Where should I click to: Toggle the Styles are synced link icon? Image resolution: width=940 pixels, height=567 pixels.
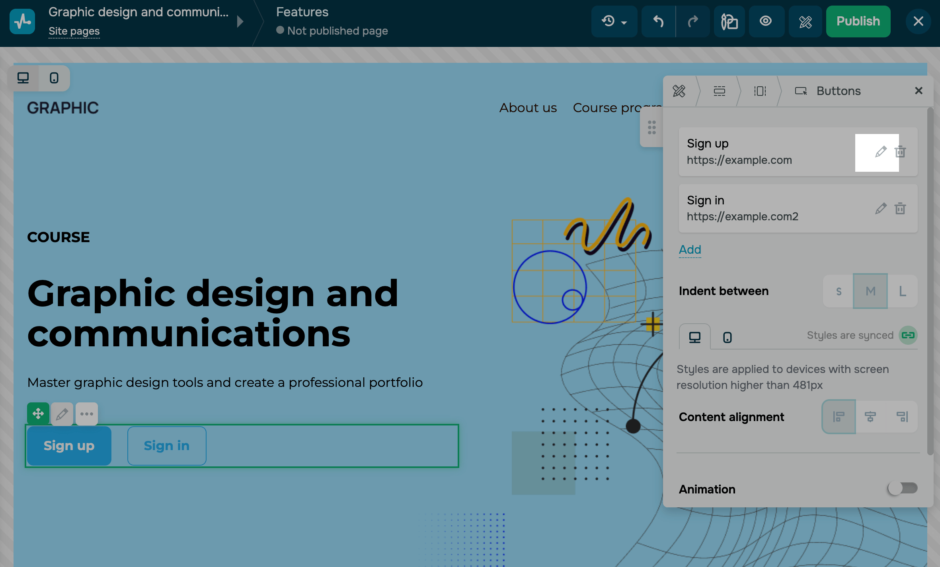coord(908,335)
